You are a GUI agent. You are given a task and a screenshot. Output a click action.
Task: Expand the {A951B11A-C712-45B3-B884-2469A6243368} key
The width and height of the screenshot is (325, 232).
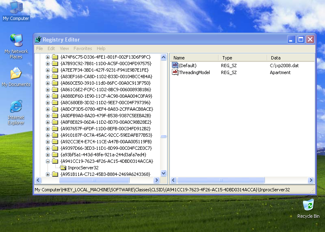48,174
